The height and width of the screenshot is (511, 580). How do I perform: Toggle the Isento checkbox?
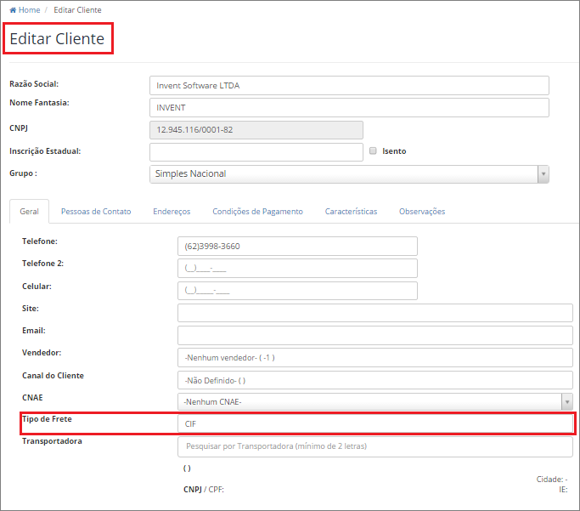(x=373, y=150)
